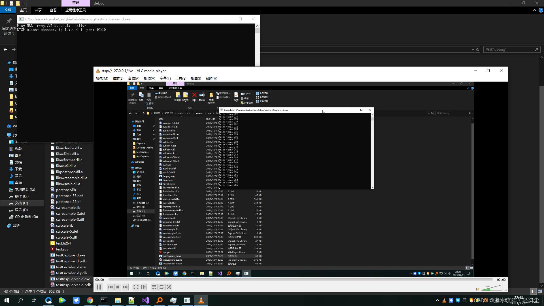Switch Explorer to large icons view
The image size is (544, 306).
tap(539, 291)
